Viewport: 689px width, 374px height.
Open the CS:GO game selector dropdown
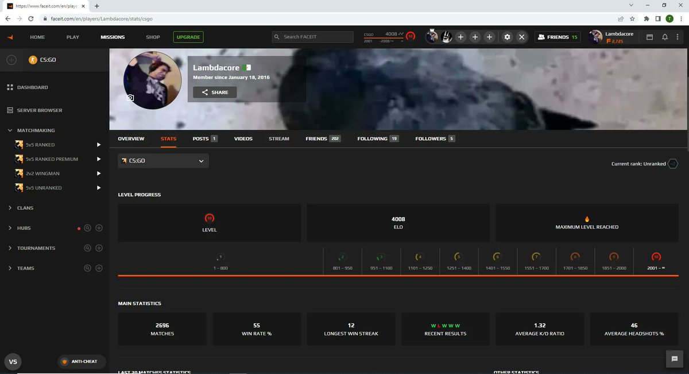point(164,161)
